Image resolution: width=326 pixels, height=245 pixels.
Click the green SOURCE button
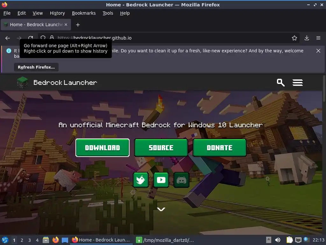[x=161, y=148]
